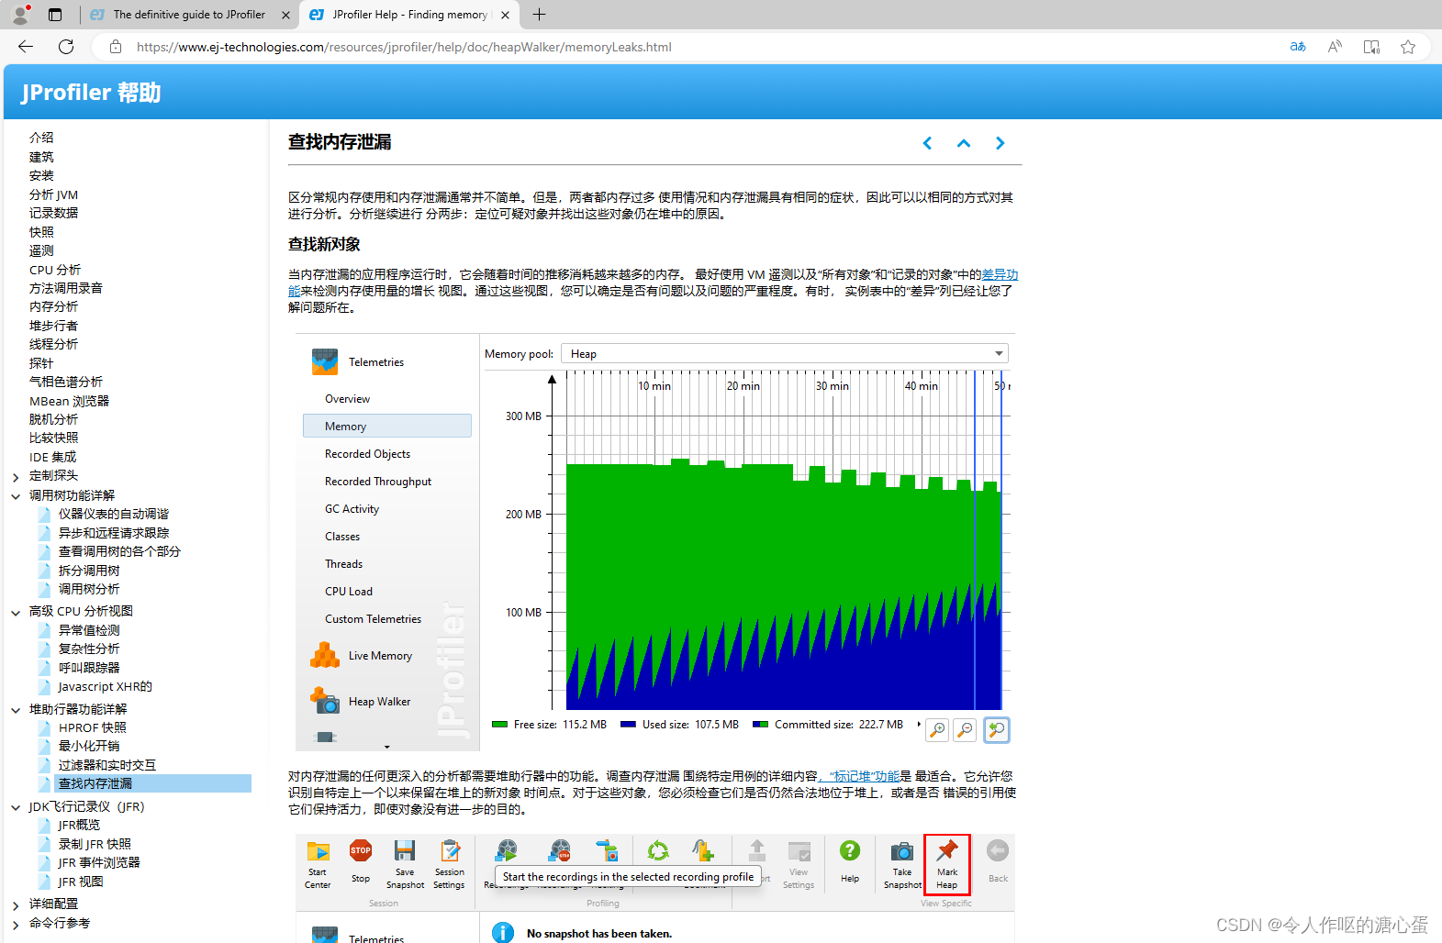
Task: Select CPU Load telemetry view
Action: (x=349, y=592)
